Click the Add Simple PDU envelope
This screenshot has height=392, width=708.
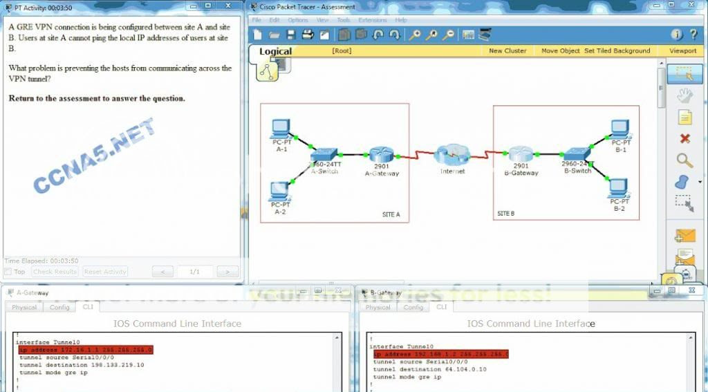point(685,236)
